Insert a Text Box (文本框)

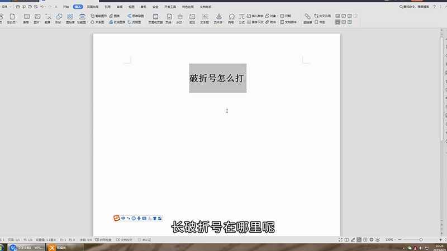(205, 17)
